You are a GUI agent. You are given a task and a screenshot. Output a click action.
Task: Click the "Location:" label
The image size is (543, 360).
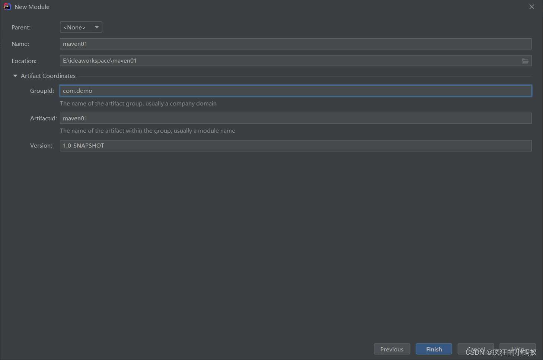tap(24, 61)
